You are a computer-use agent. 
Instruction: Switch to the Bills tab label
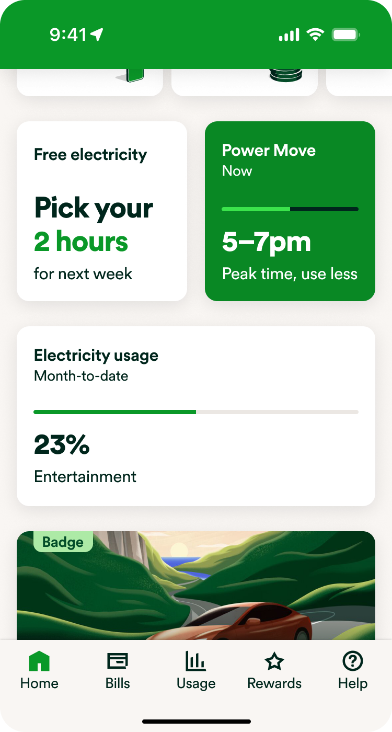tap(118, 683)
